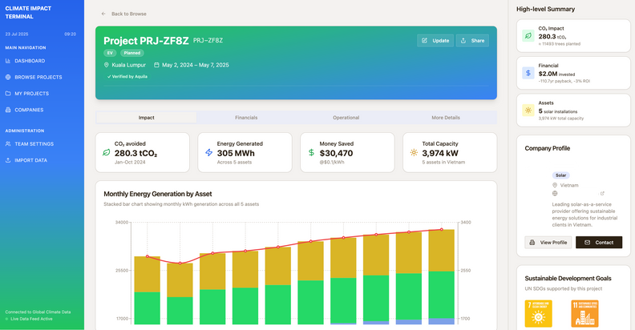The width and height of the screenshot is (635, 330).
Task: Click the Update button
Action: tap(435, 40)
